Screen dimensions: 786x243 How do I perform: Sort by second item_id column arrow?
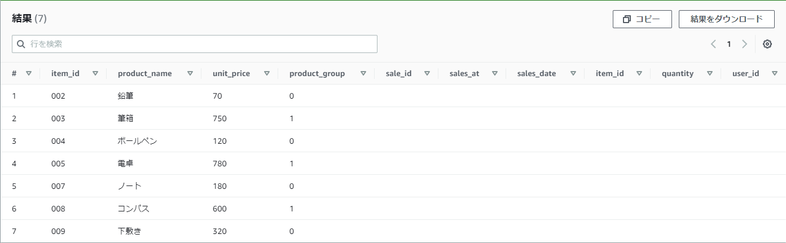[x=639, y=73]
